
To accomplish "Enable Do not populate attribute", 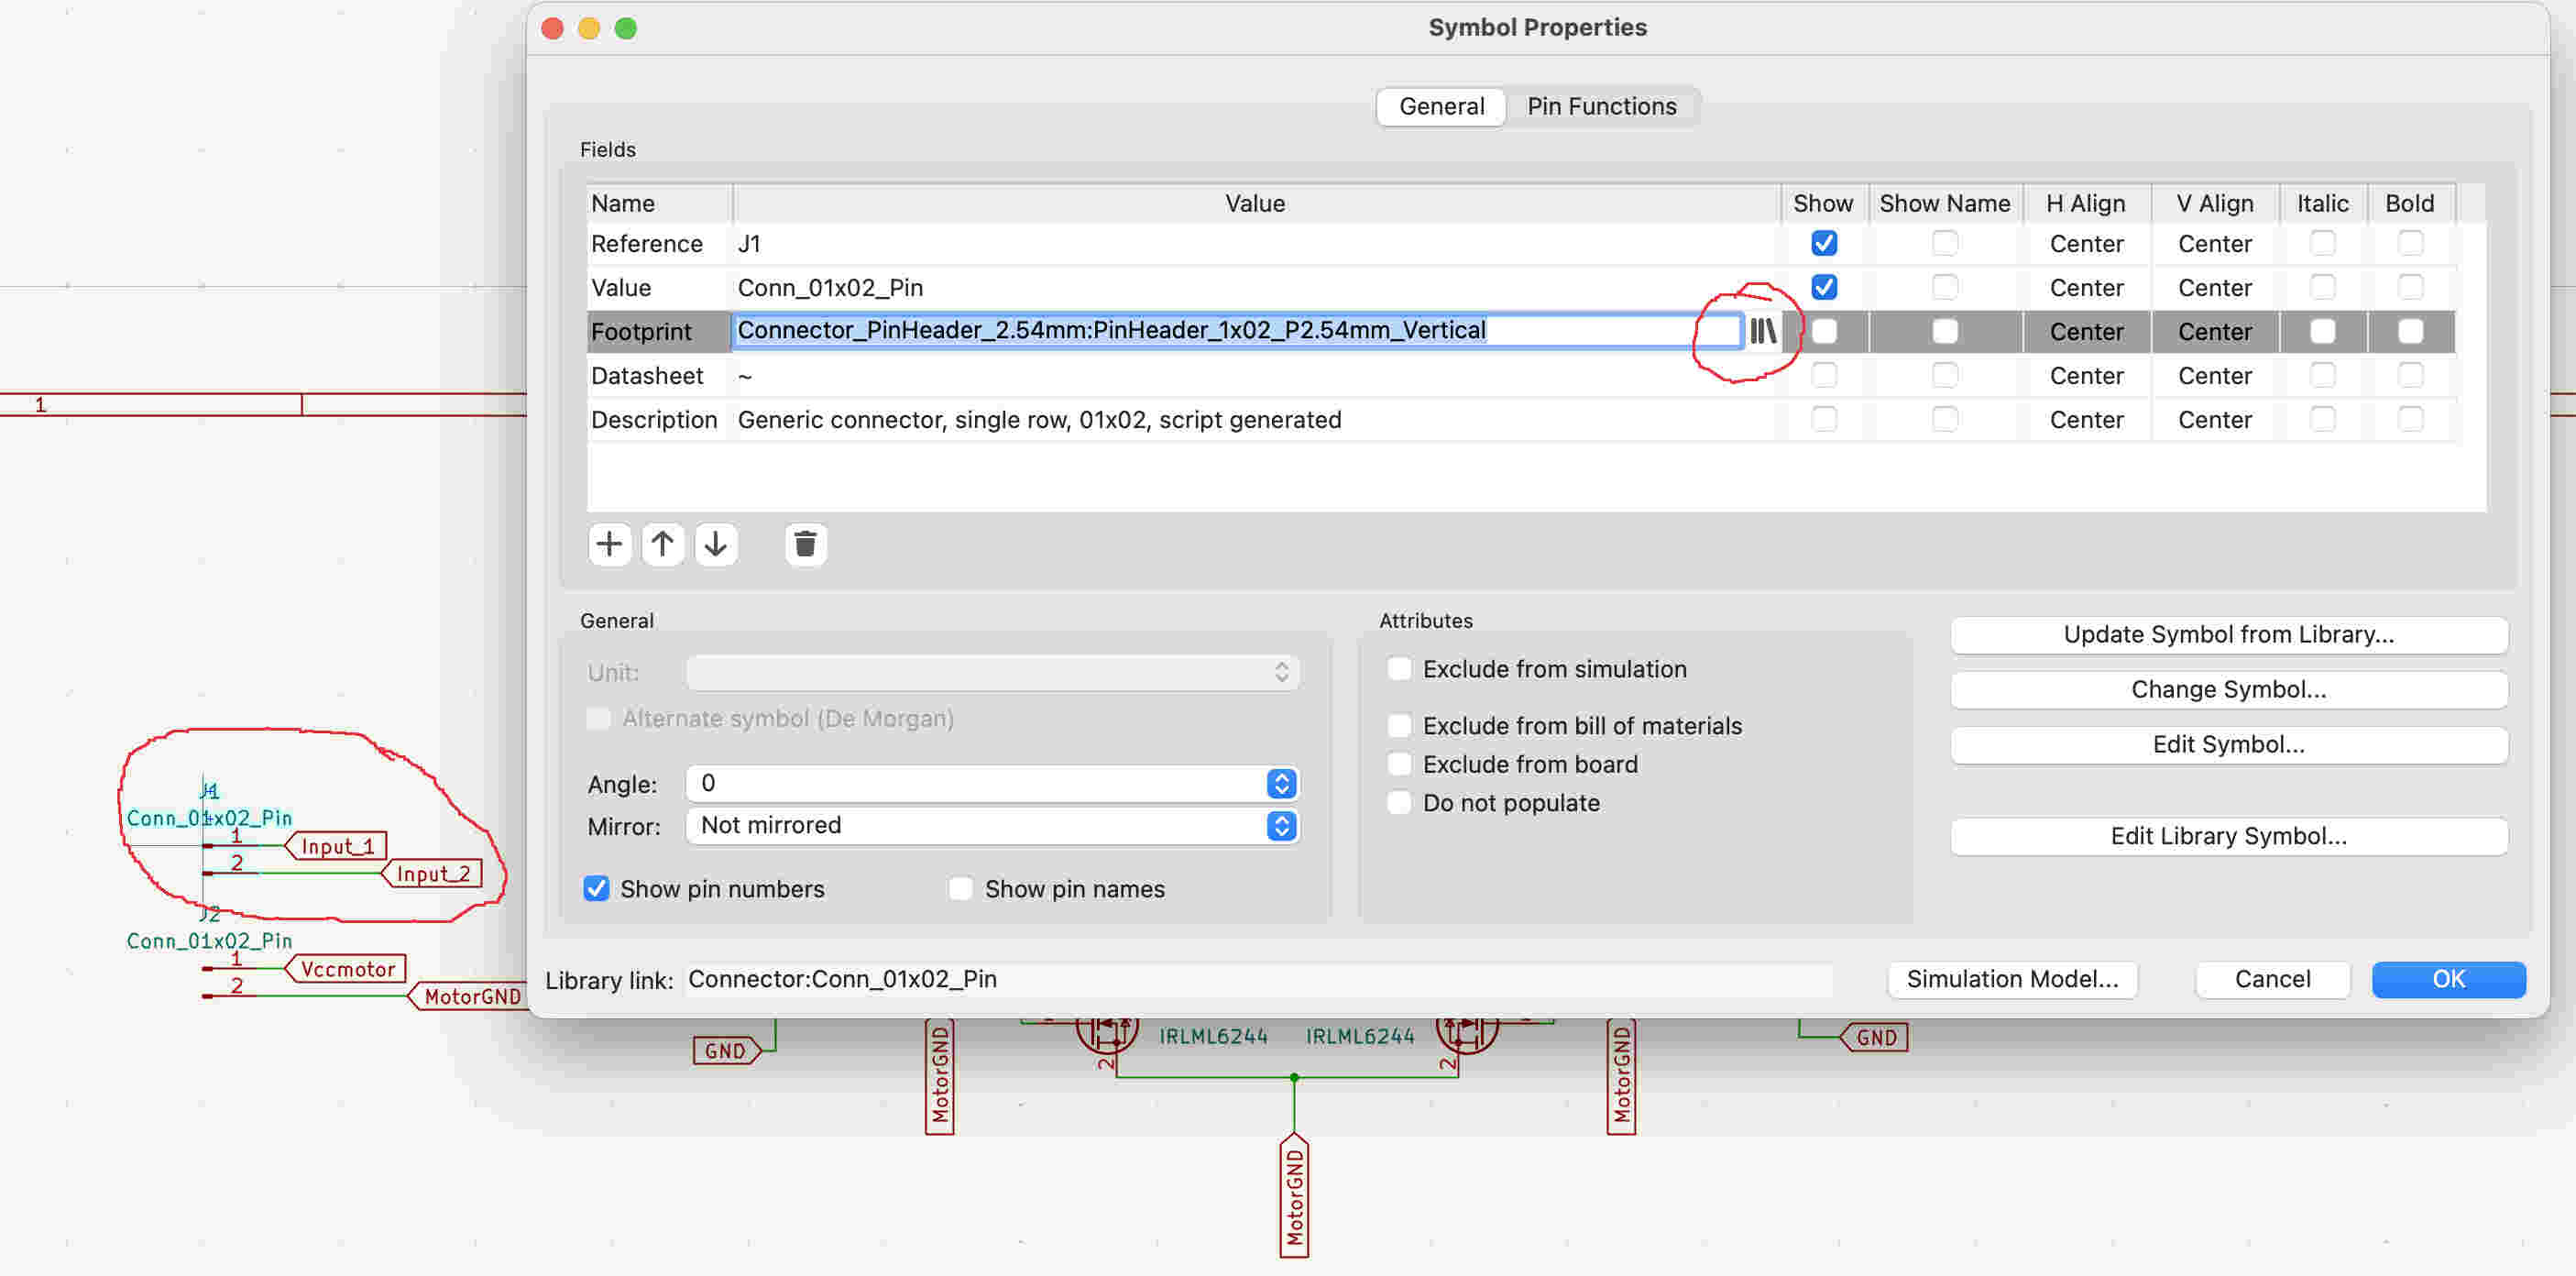I will [1399, 802].
